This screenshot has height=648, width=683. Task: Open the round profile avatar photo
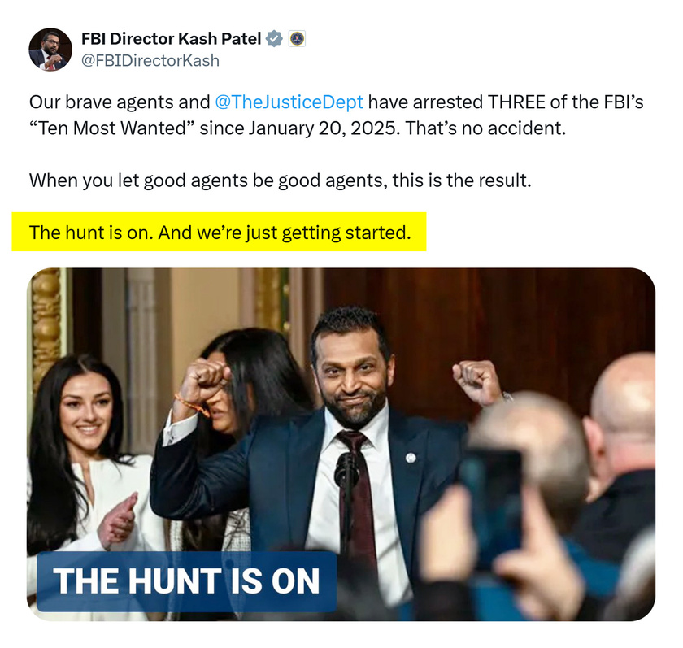coord(50,50)
